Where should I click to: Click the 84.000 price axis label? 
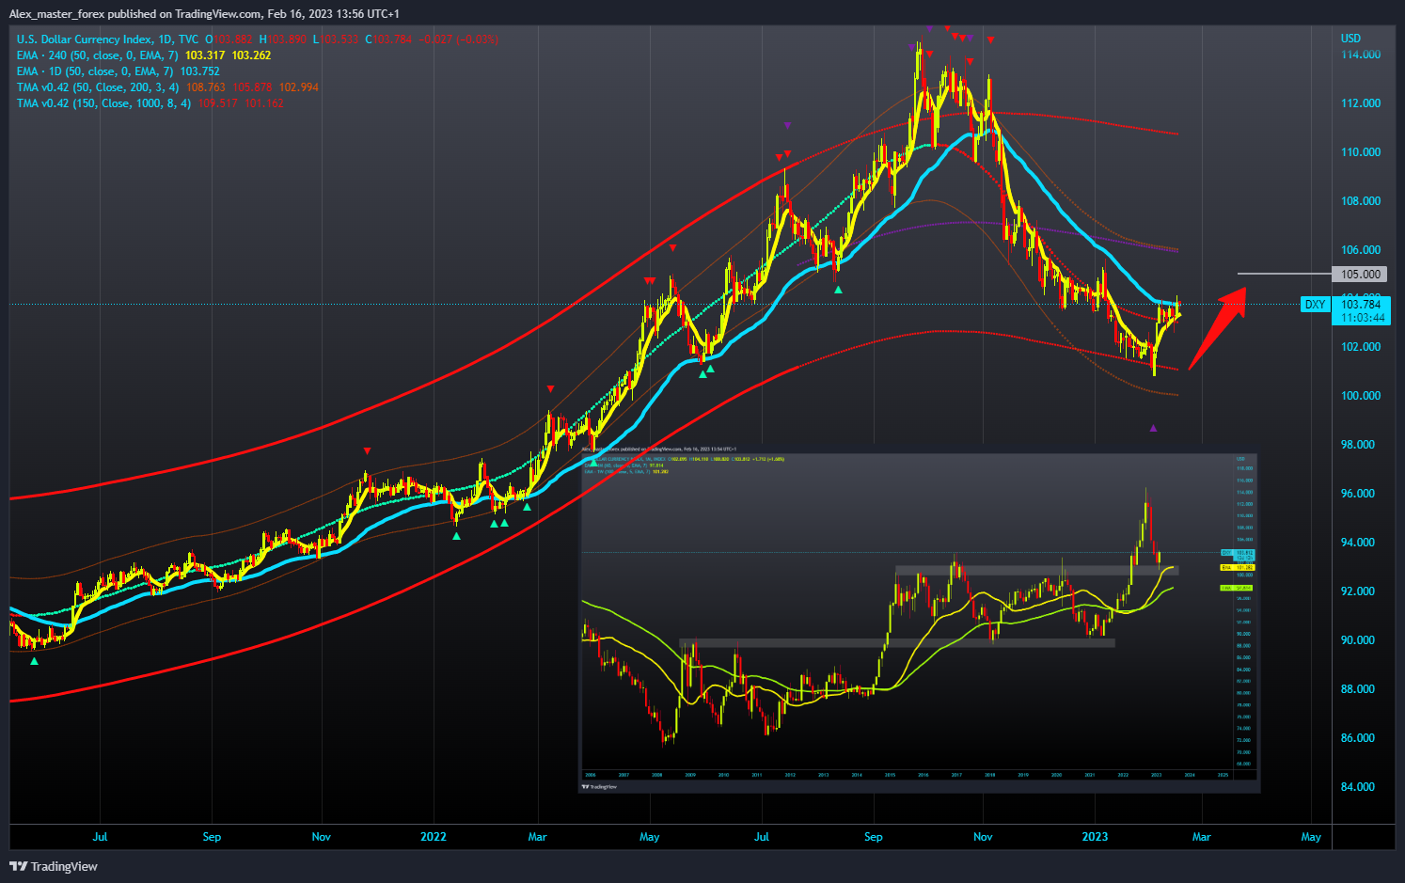tap(1358, 787)
